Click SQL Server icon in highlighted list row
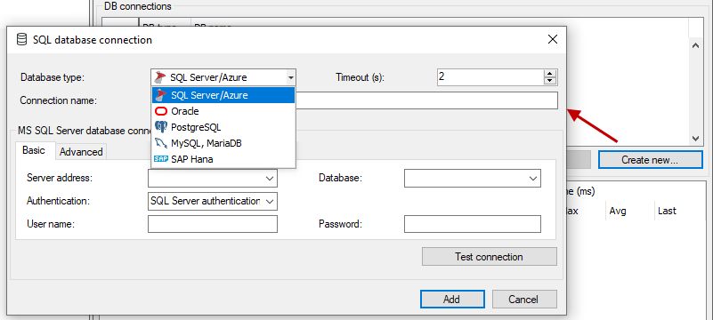This screenshot has height=320, width=713. 161,95
